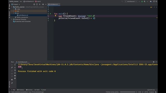166x93 pixels.
Task: Open Project Structure folder icon in toolbar
Action: coord(151,2)
